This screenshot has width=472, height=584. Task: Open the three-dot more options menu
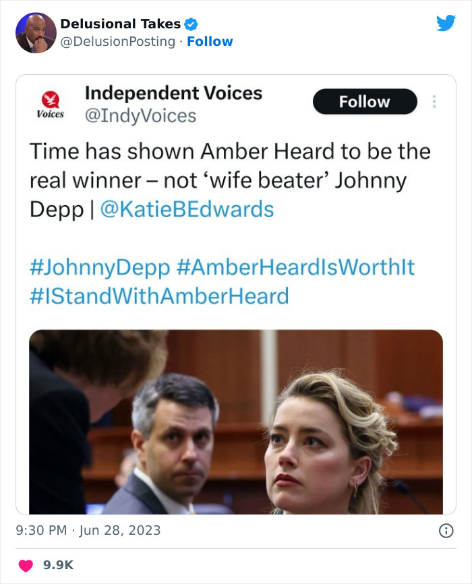[x=434, y=102]
